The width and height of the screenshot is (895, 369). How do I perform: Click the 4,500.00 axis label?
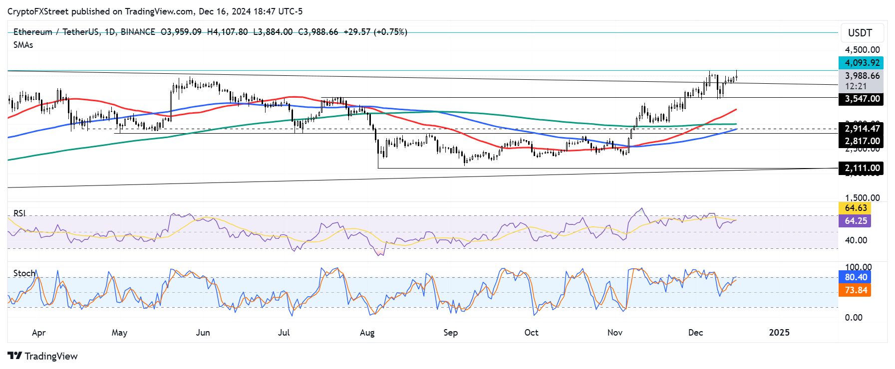pos(862,50)
